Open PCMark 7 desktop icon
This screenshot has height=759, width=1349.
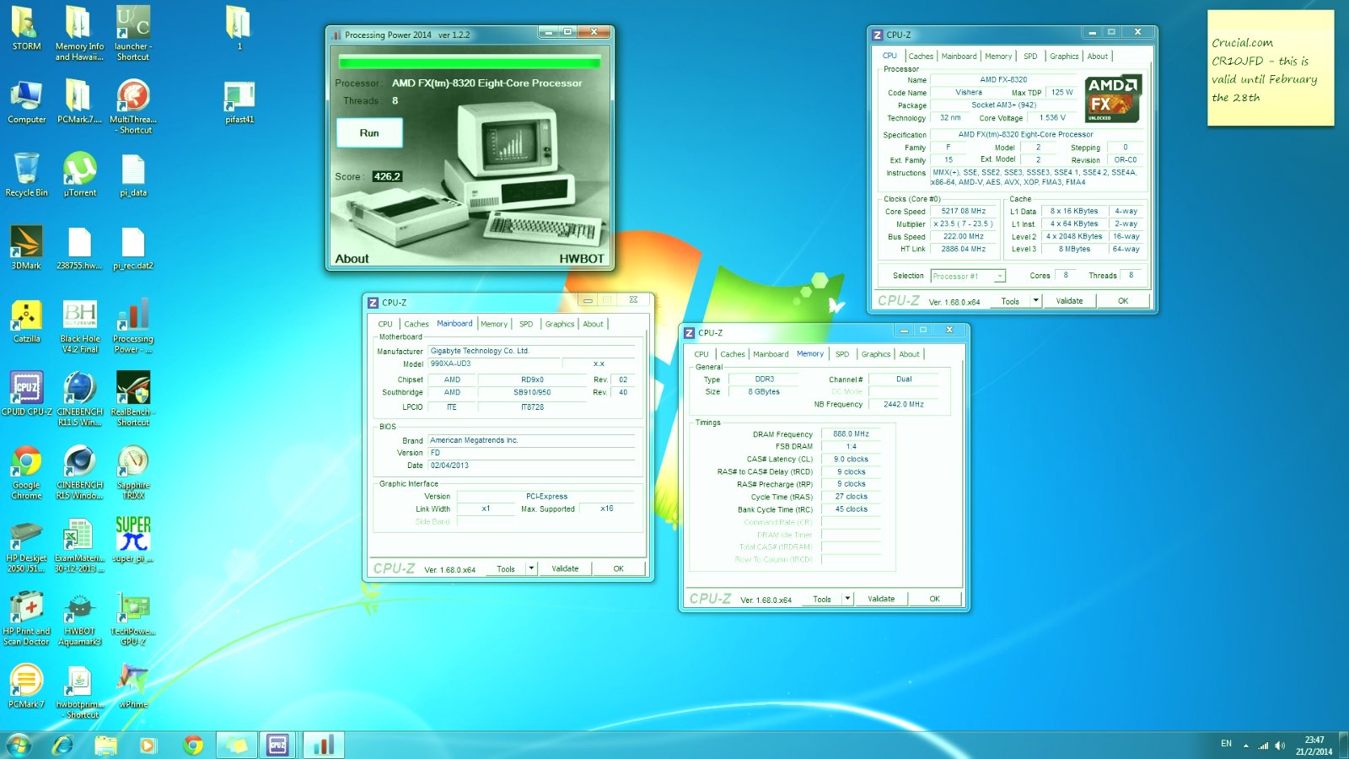(x=26, y=686)
